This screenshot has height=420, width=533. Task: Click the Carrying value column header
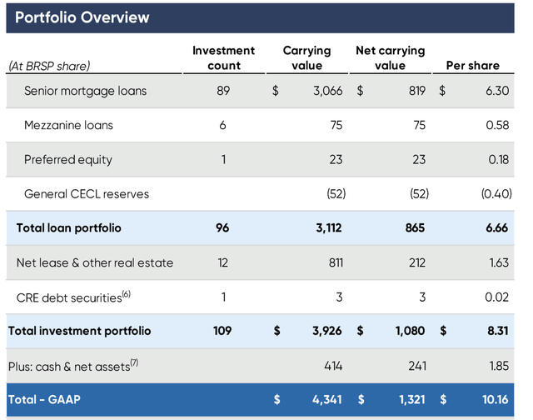pyautogui.click(x=306, y=58)
